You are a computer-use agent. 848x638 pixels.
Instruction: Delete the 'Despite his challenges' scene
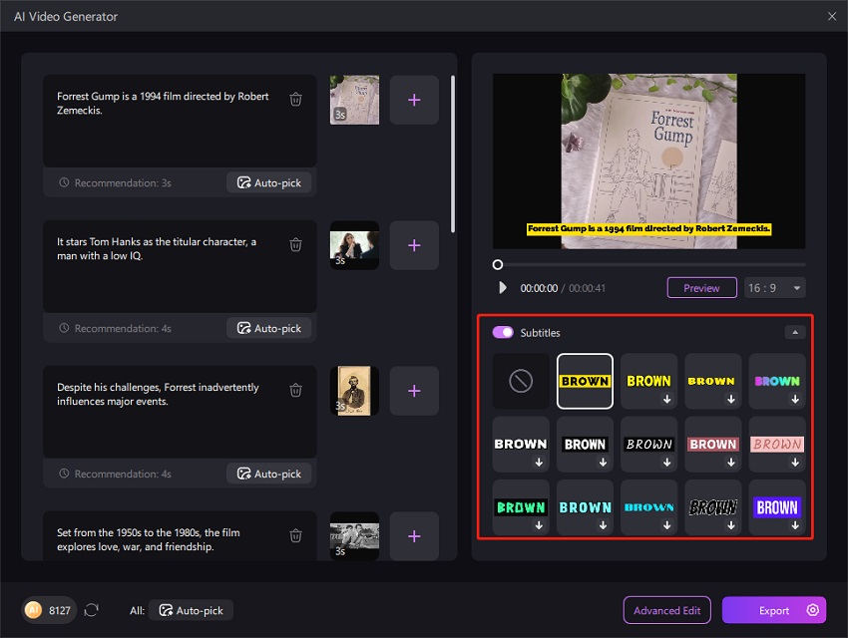296,390
